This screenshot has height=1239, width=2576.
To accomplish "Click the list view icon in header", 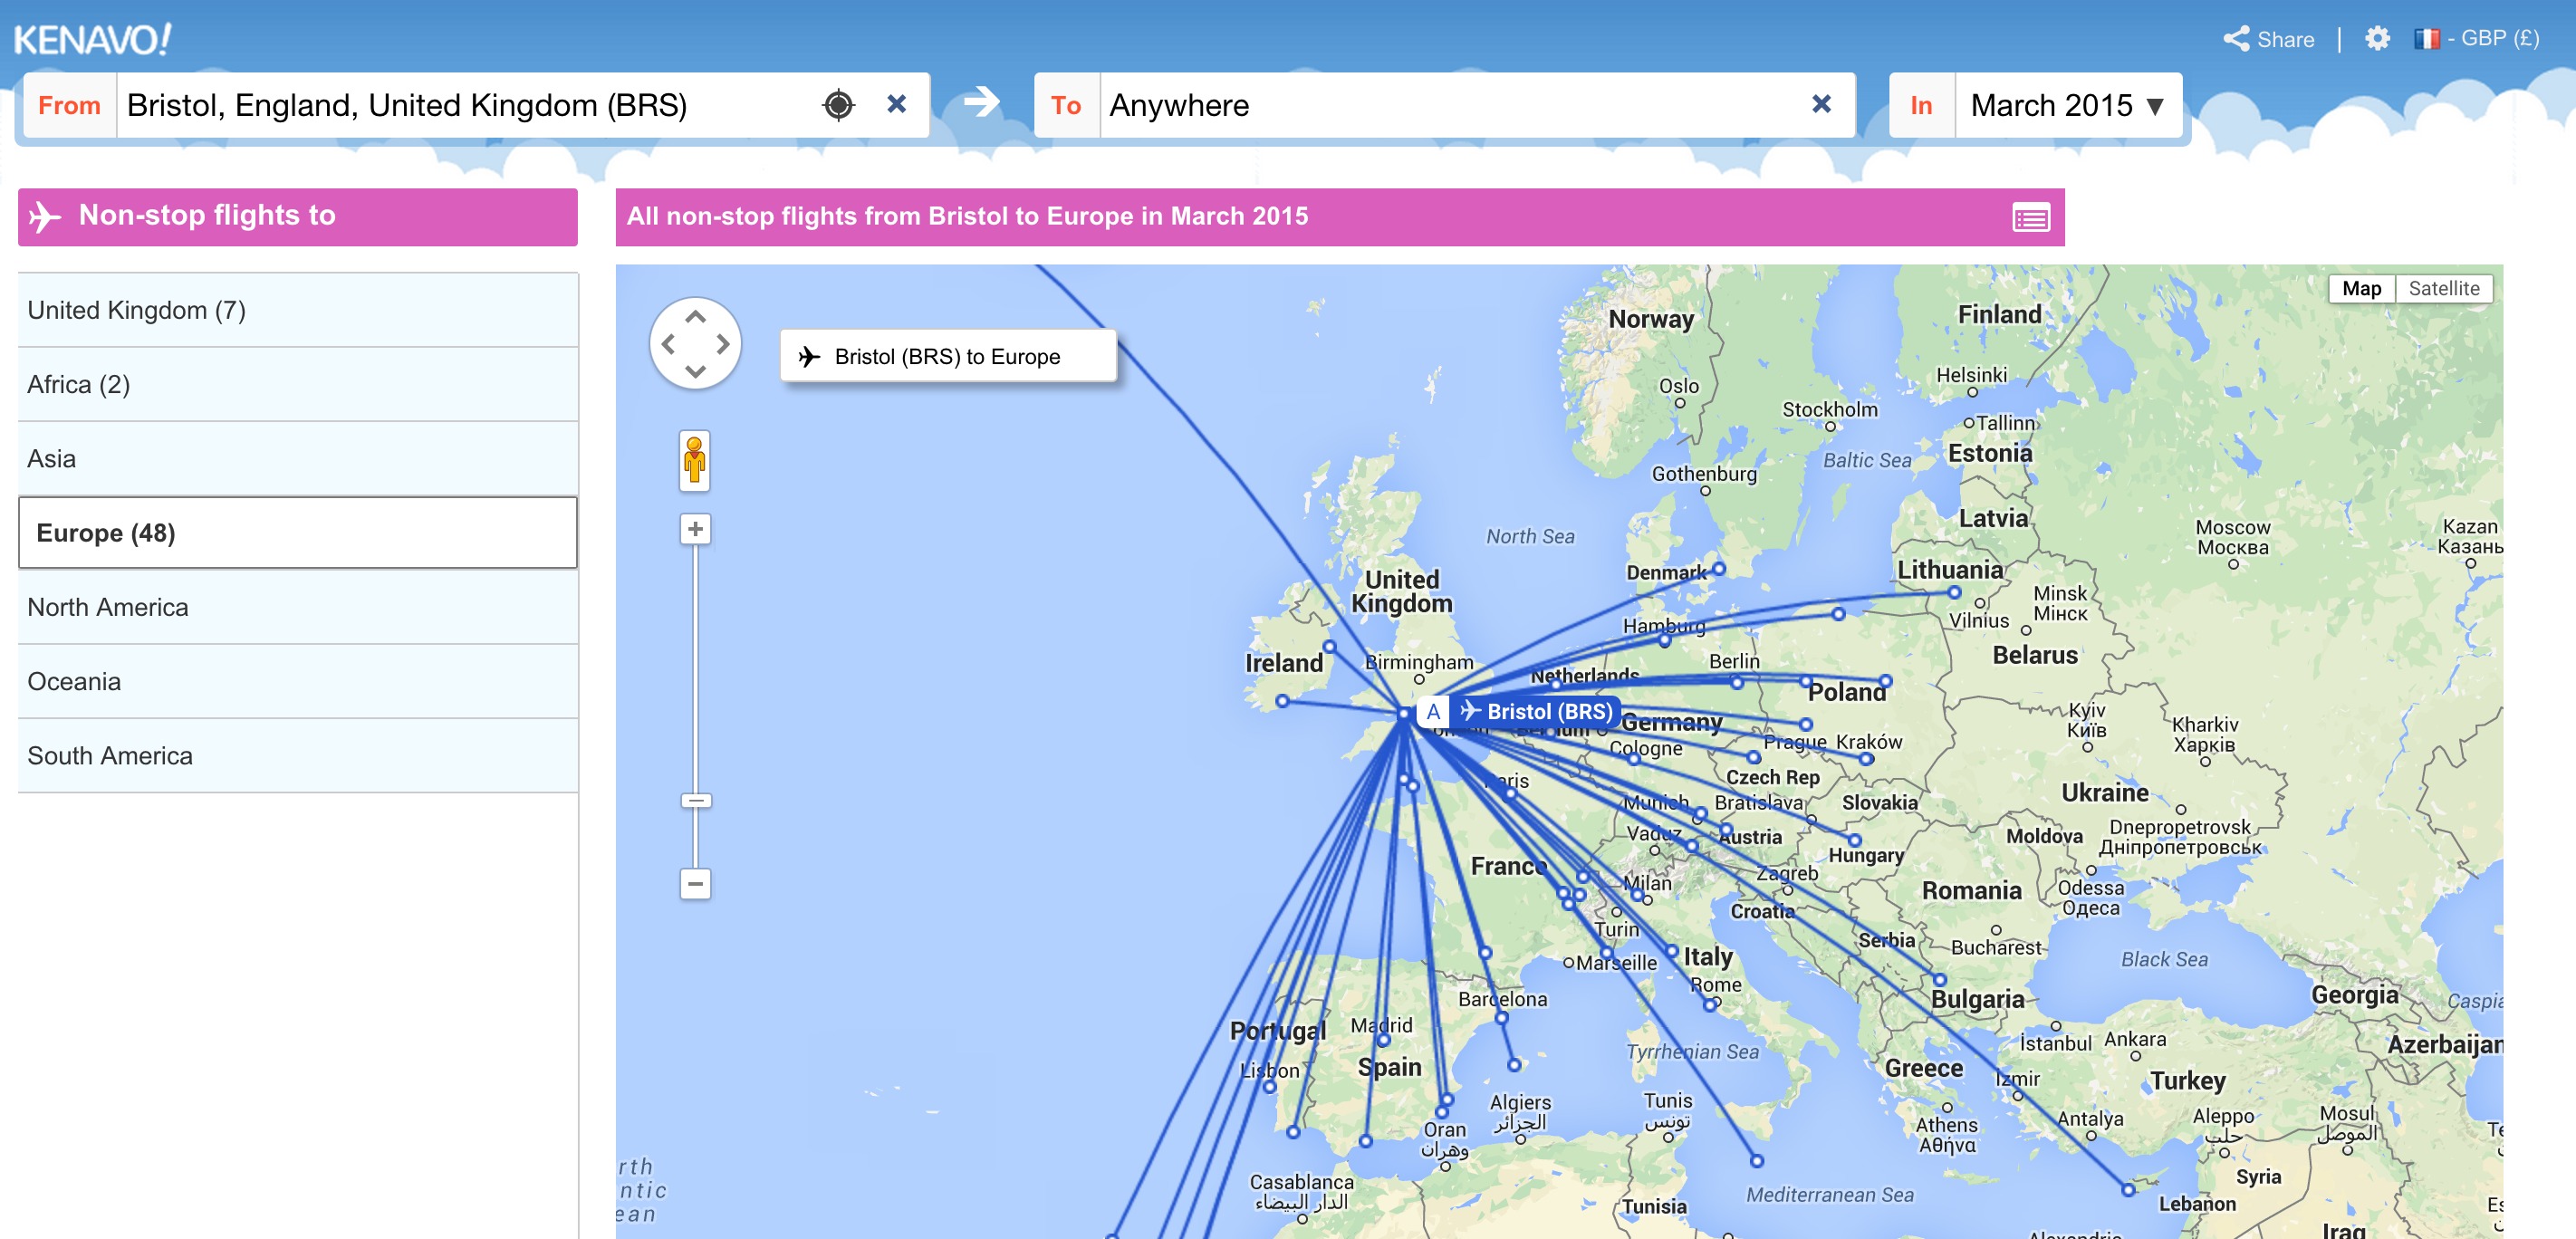I will tap(2030, 217).
